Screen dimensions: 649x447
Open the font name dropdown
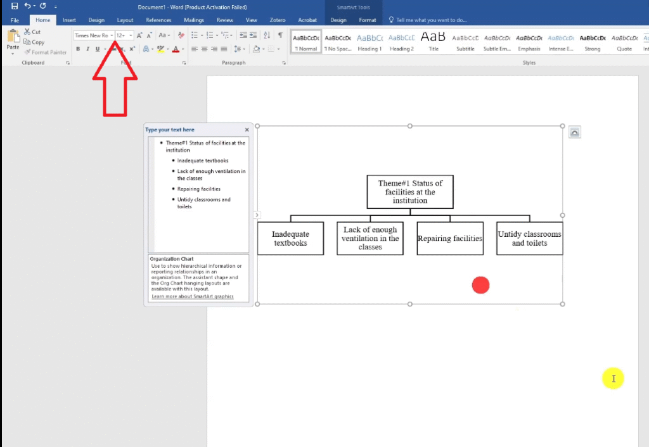(x=112, y=35)
